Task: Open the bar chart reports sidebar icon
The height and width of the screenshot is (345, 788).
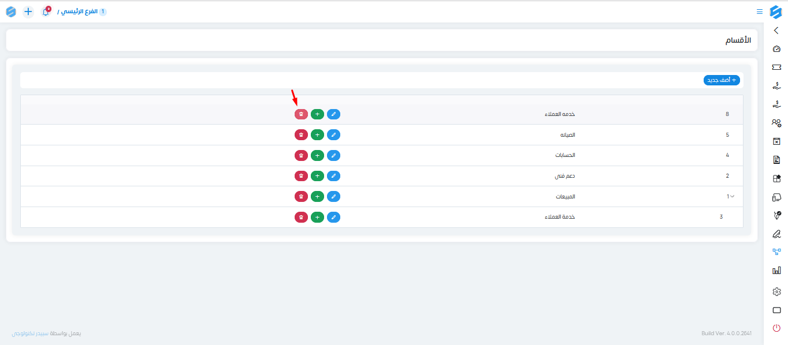Action: pyautogui.click(x=776, y=271)
